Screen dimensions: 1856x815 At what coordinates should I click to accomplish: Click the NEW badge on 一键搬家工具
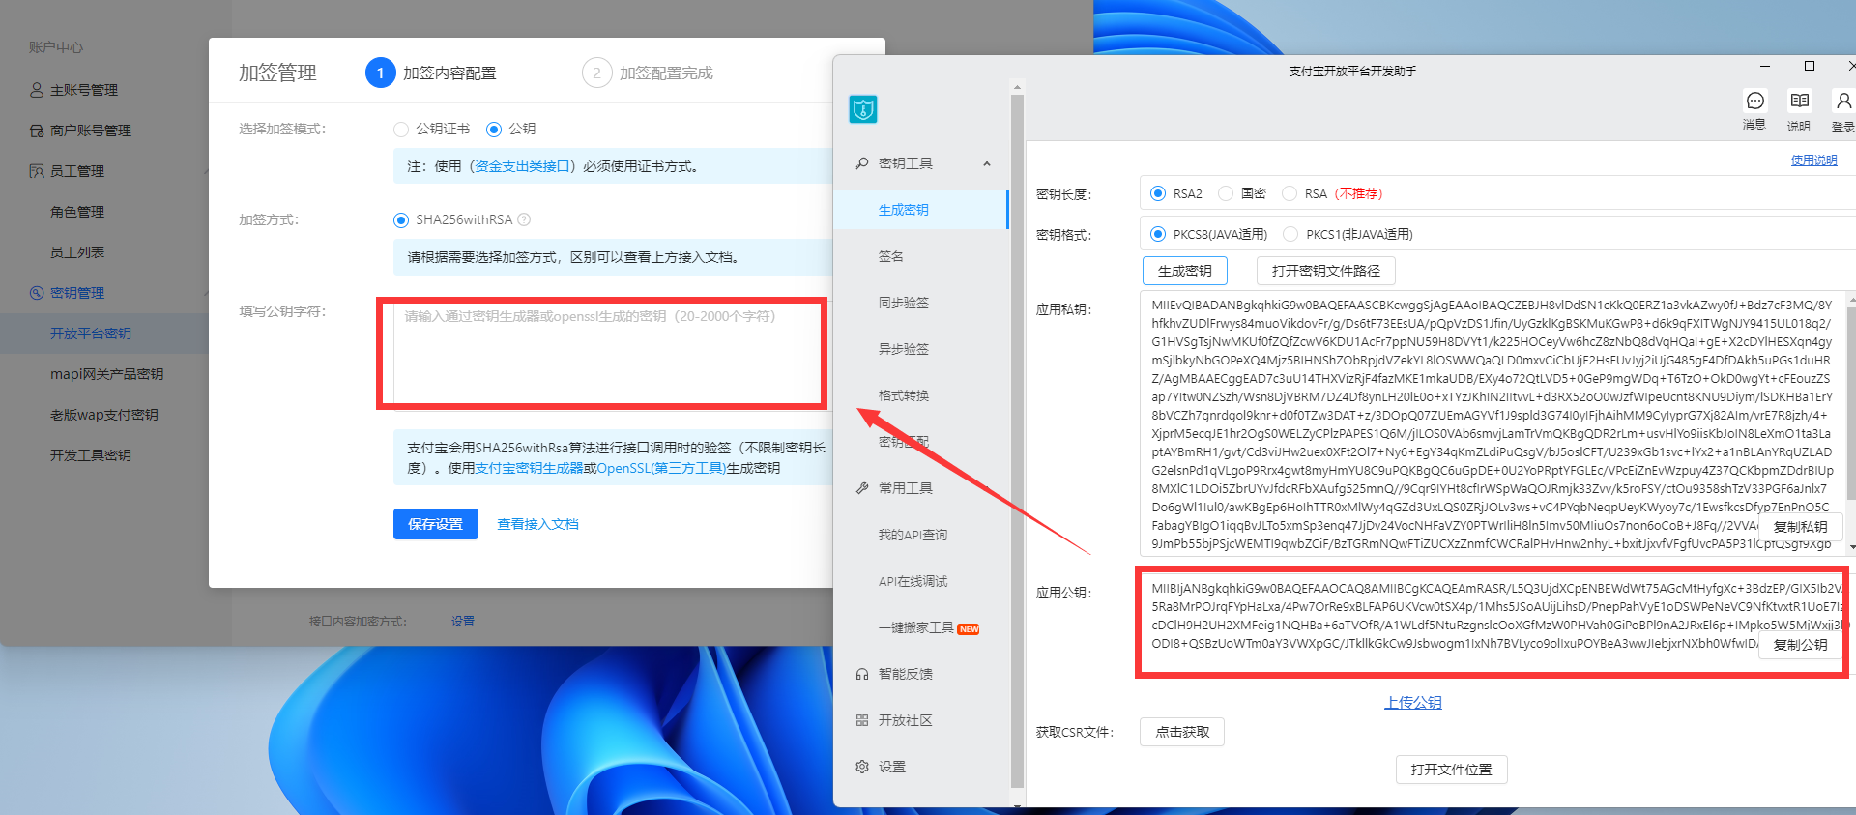click(x=969, y=628)
